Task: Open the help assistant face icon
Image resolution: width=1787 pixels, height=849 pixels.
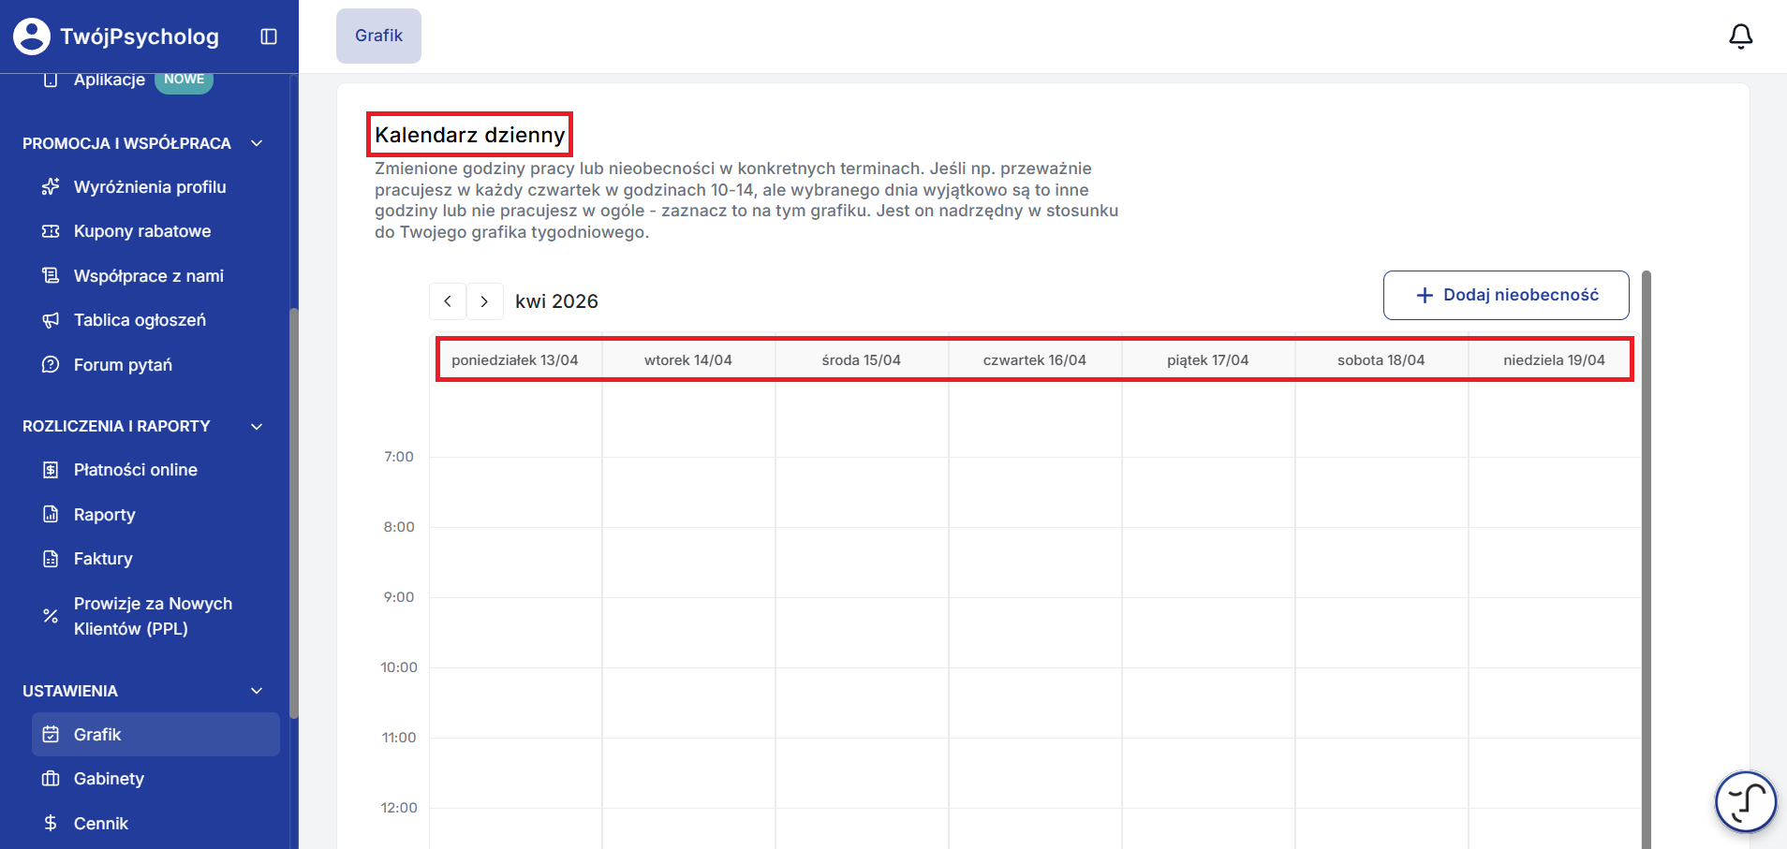Action: [1746, 801]
